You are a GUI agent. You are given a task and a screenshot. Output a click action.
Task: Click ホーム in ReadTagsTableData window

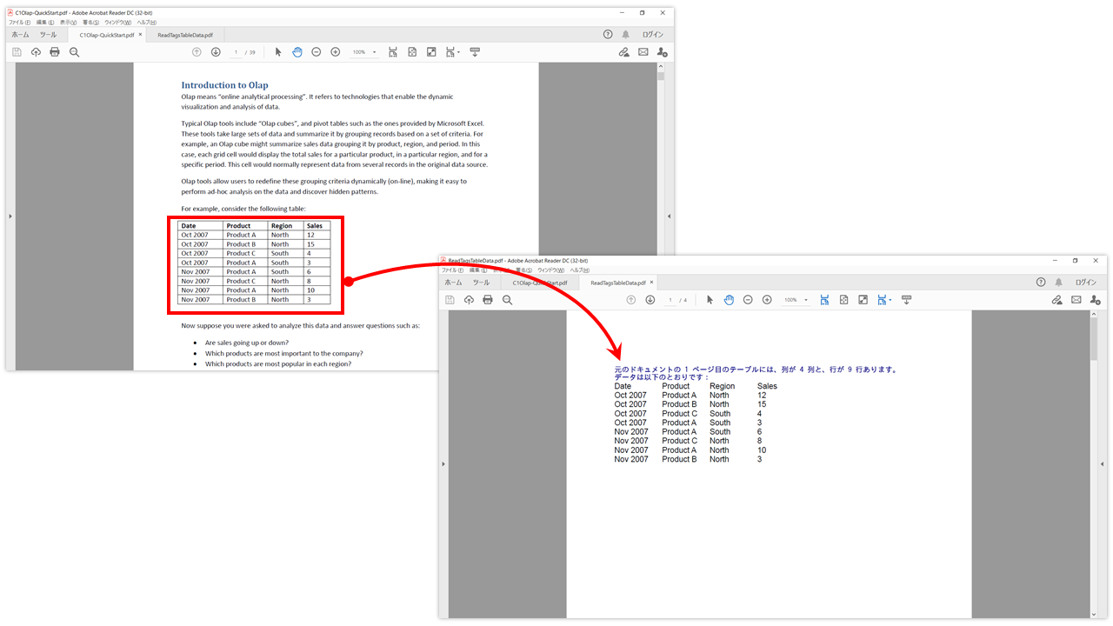click(x=453, y=283)
